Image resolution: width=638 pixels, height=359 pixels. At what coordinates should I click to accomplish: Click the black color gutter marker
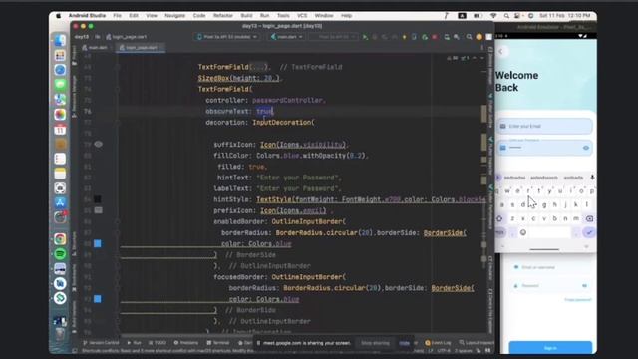[x=98, y=199]
